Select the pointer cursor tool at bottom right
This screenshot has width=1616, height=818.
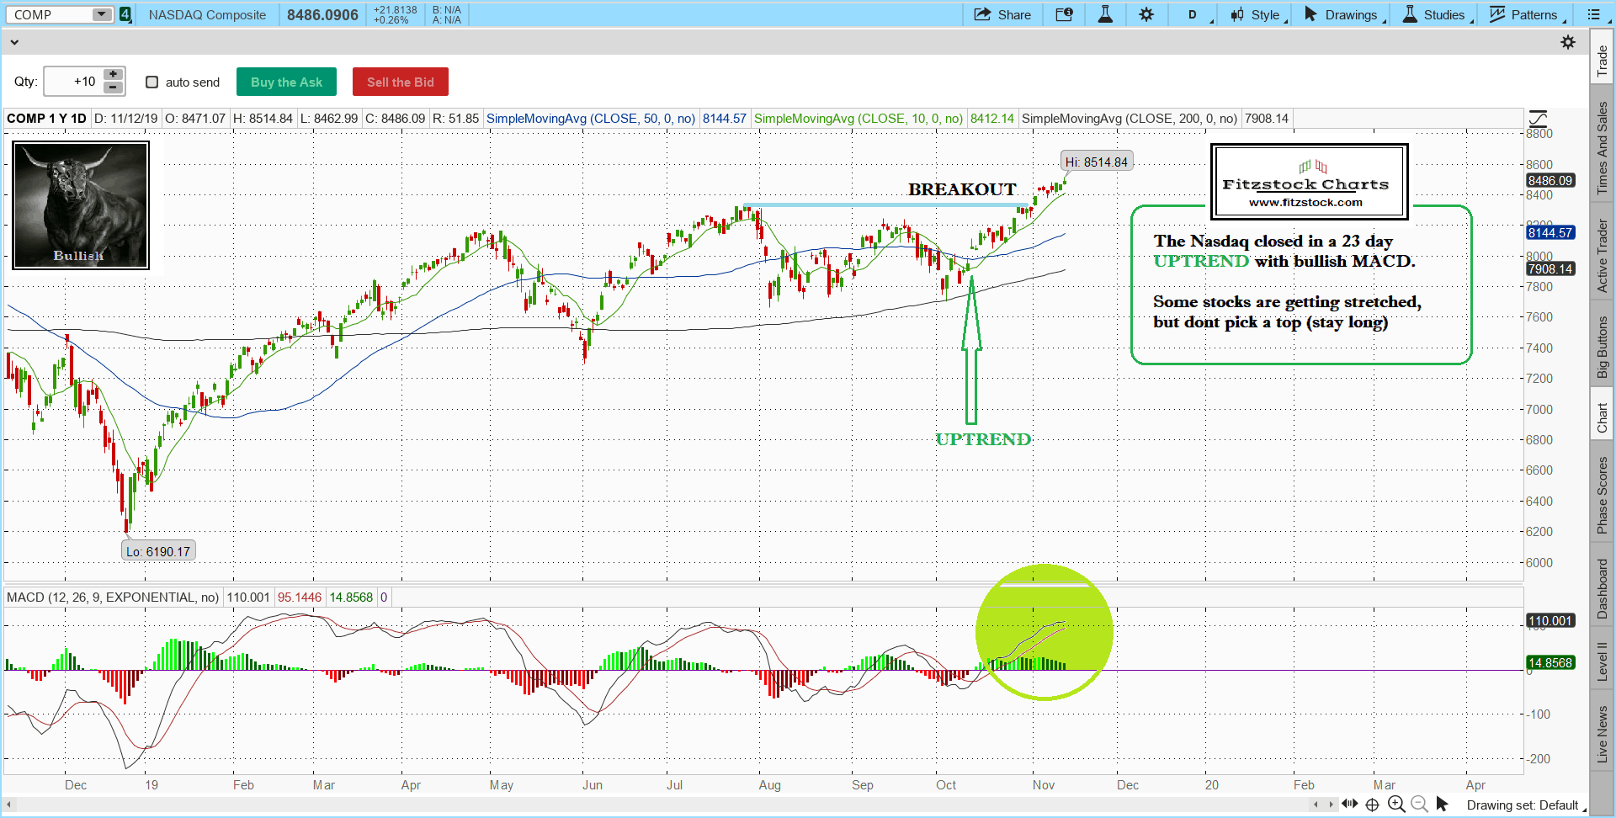coord(1442,804)
